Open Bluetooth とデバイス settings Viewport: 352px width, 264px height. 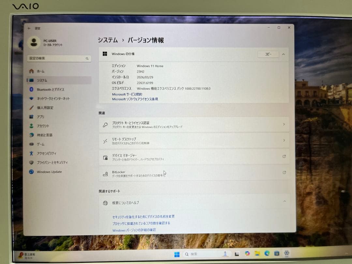click(x=59, y=89)
